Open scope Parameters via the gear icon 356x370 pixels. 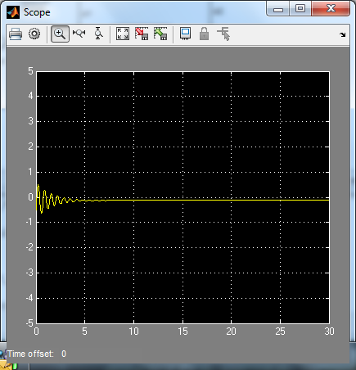coord(34,34)
